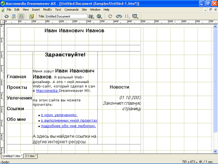
Task: Click the Live Data view icon
Action: pyautogui.click(x=31, y=16)
